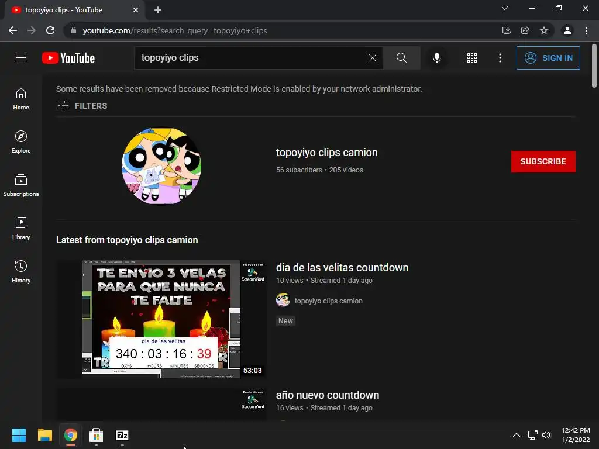
Task: Open YouTube settings three-dot menu
Action: [500, 58]
